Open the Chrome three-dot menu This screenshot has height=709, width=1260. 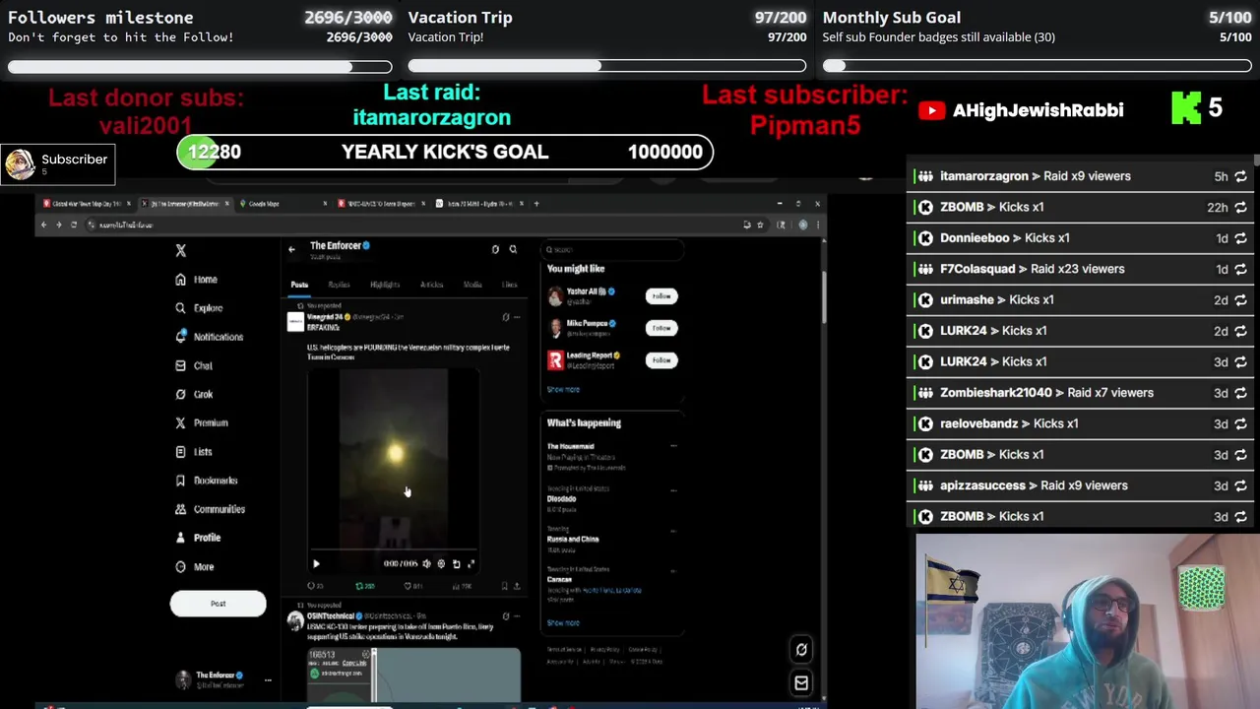817,225
